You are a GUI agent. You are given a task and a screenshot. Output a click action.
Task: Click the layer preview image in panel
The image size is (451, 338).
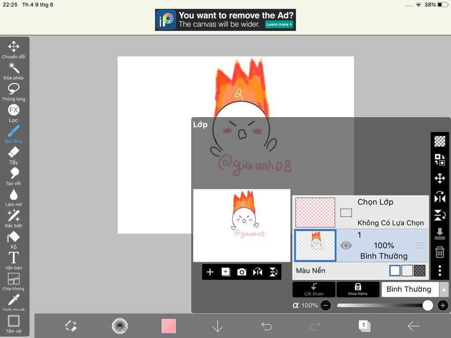pyautogui.click(x=242, y=225)
